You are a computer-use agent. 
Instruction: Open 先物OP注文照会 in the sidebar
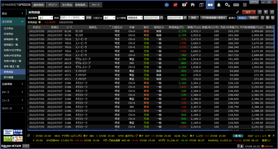tap(13, 50)
